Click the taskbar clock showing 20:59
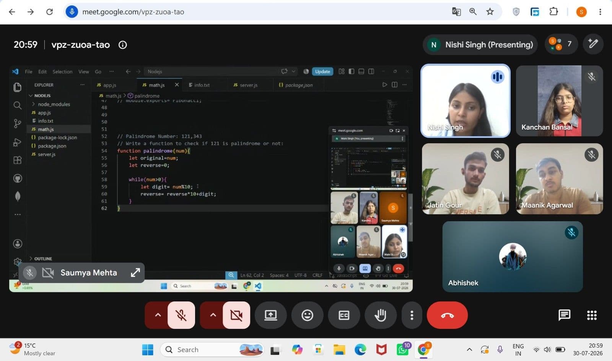 (x=588, y=349)
